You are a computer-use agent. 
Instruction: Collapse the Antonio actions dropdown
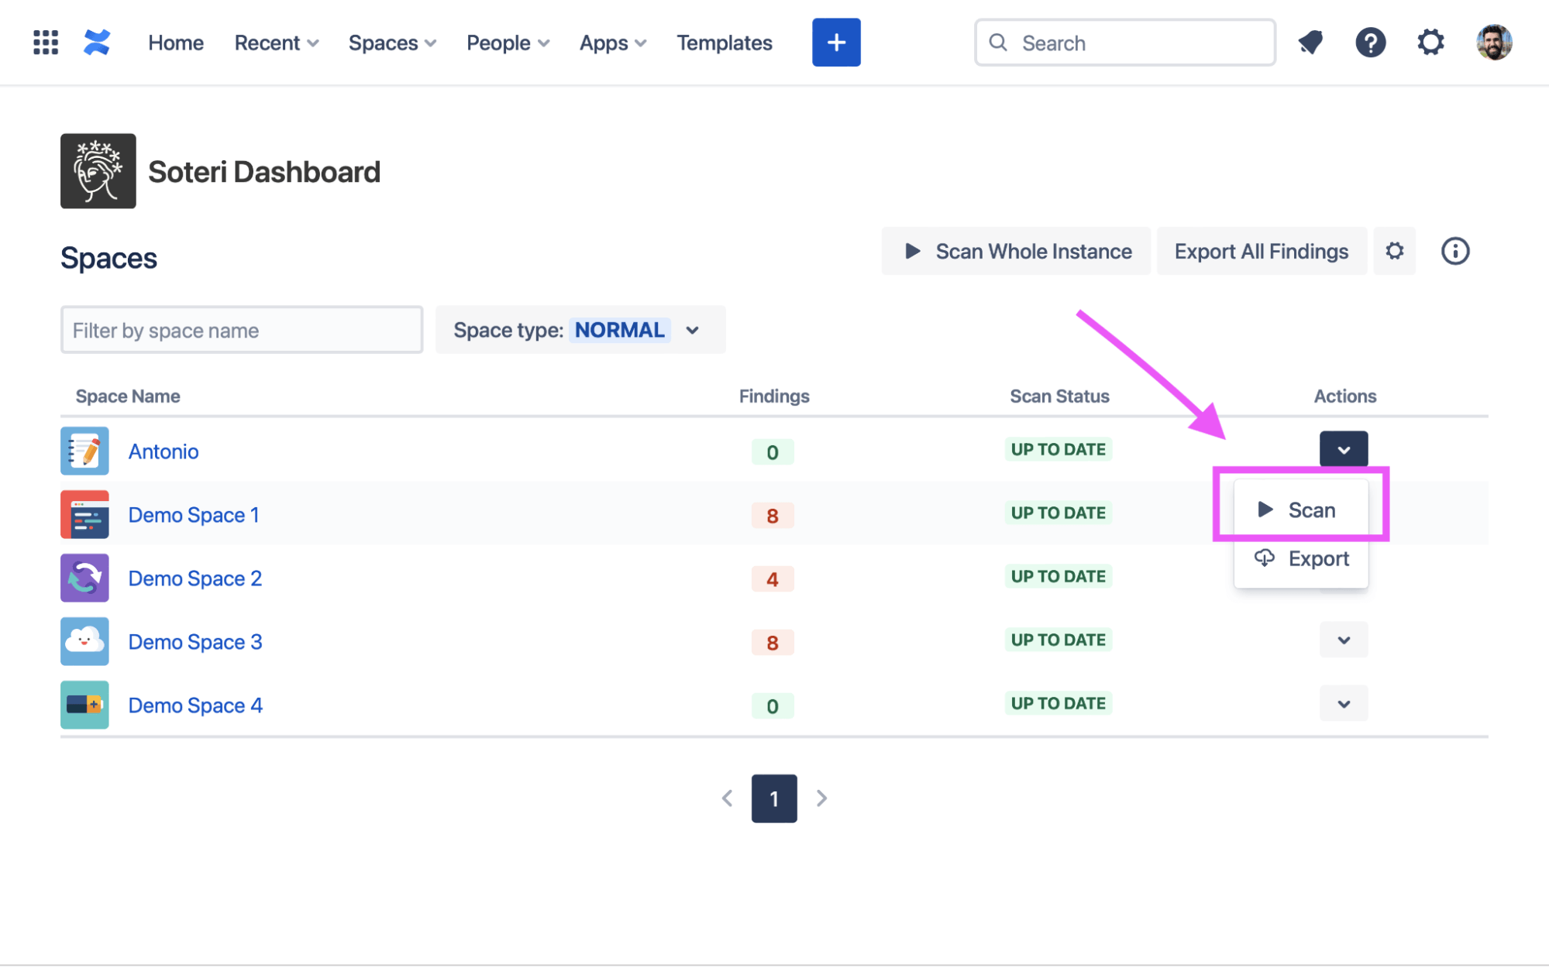[x=1343, y=449]
